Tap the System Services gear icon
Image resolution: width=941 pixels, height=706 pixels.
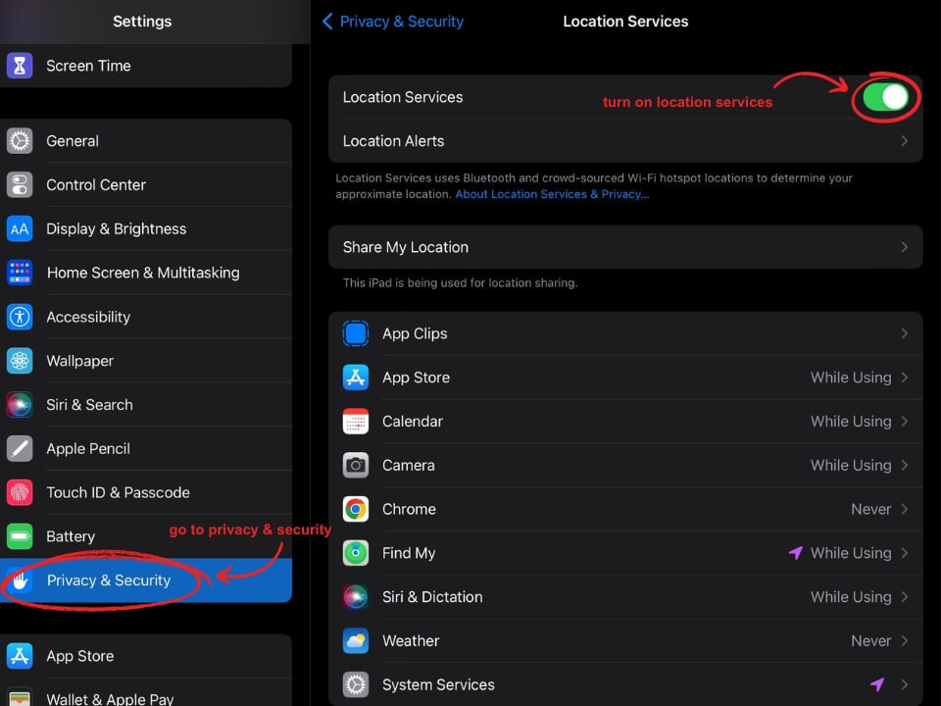[x=356, y=684]
